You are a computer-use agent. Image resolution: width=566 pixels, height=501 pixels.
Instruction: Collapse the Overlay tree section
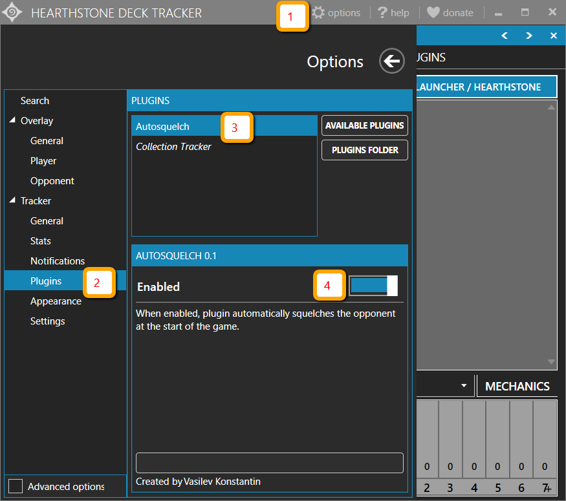pyautogui.click(x=13, y=120)
